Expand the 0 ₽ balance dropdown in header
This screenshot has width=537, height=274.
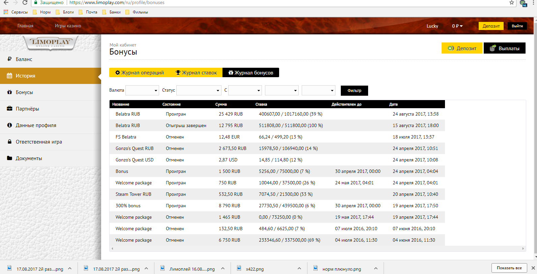[457, 26]
